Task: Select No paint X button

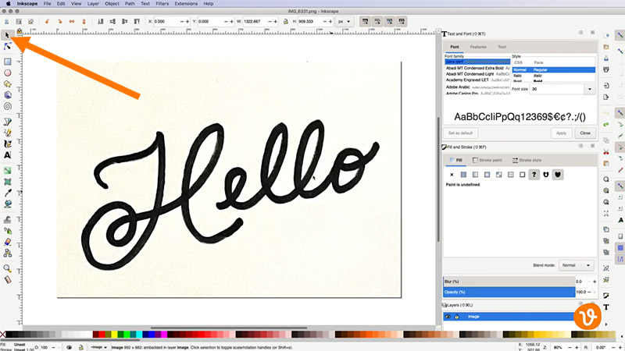Action: pyautogui.click(x=452, y=174)
